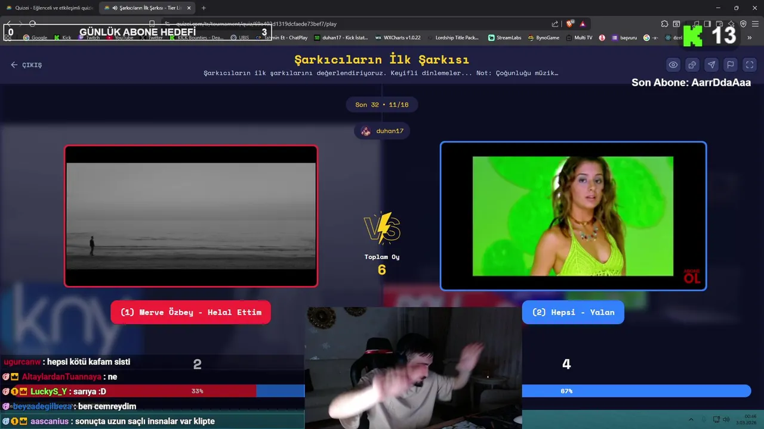Image resolution: width=764 pixels, height=429 pixels.
Task: Close the Şarkıcıların İlk Şarkısı tab
Action: click(x=189, y=8)
